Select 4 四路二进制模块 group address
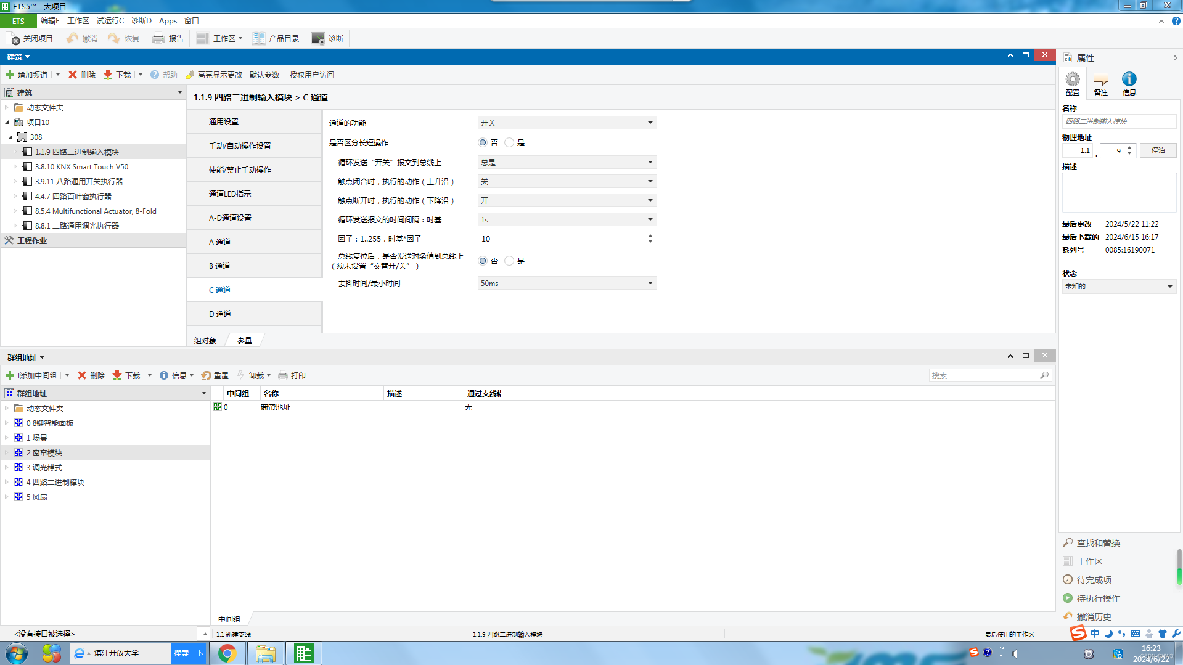The width and height of the screenshot is (1183, 665). click(x=55, y=482)
